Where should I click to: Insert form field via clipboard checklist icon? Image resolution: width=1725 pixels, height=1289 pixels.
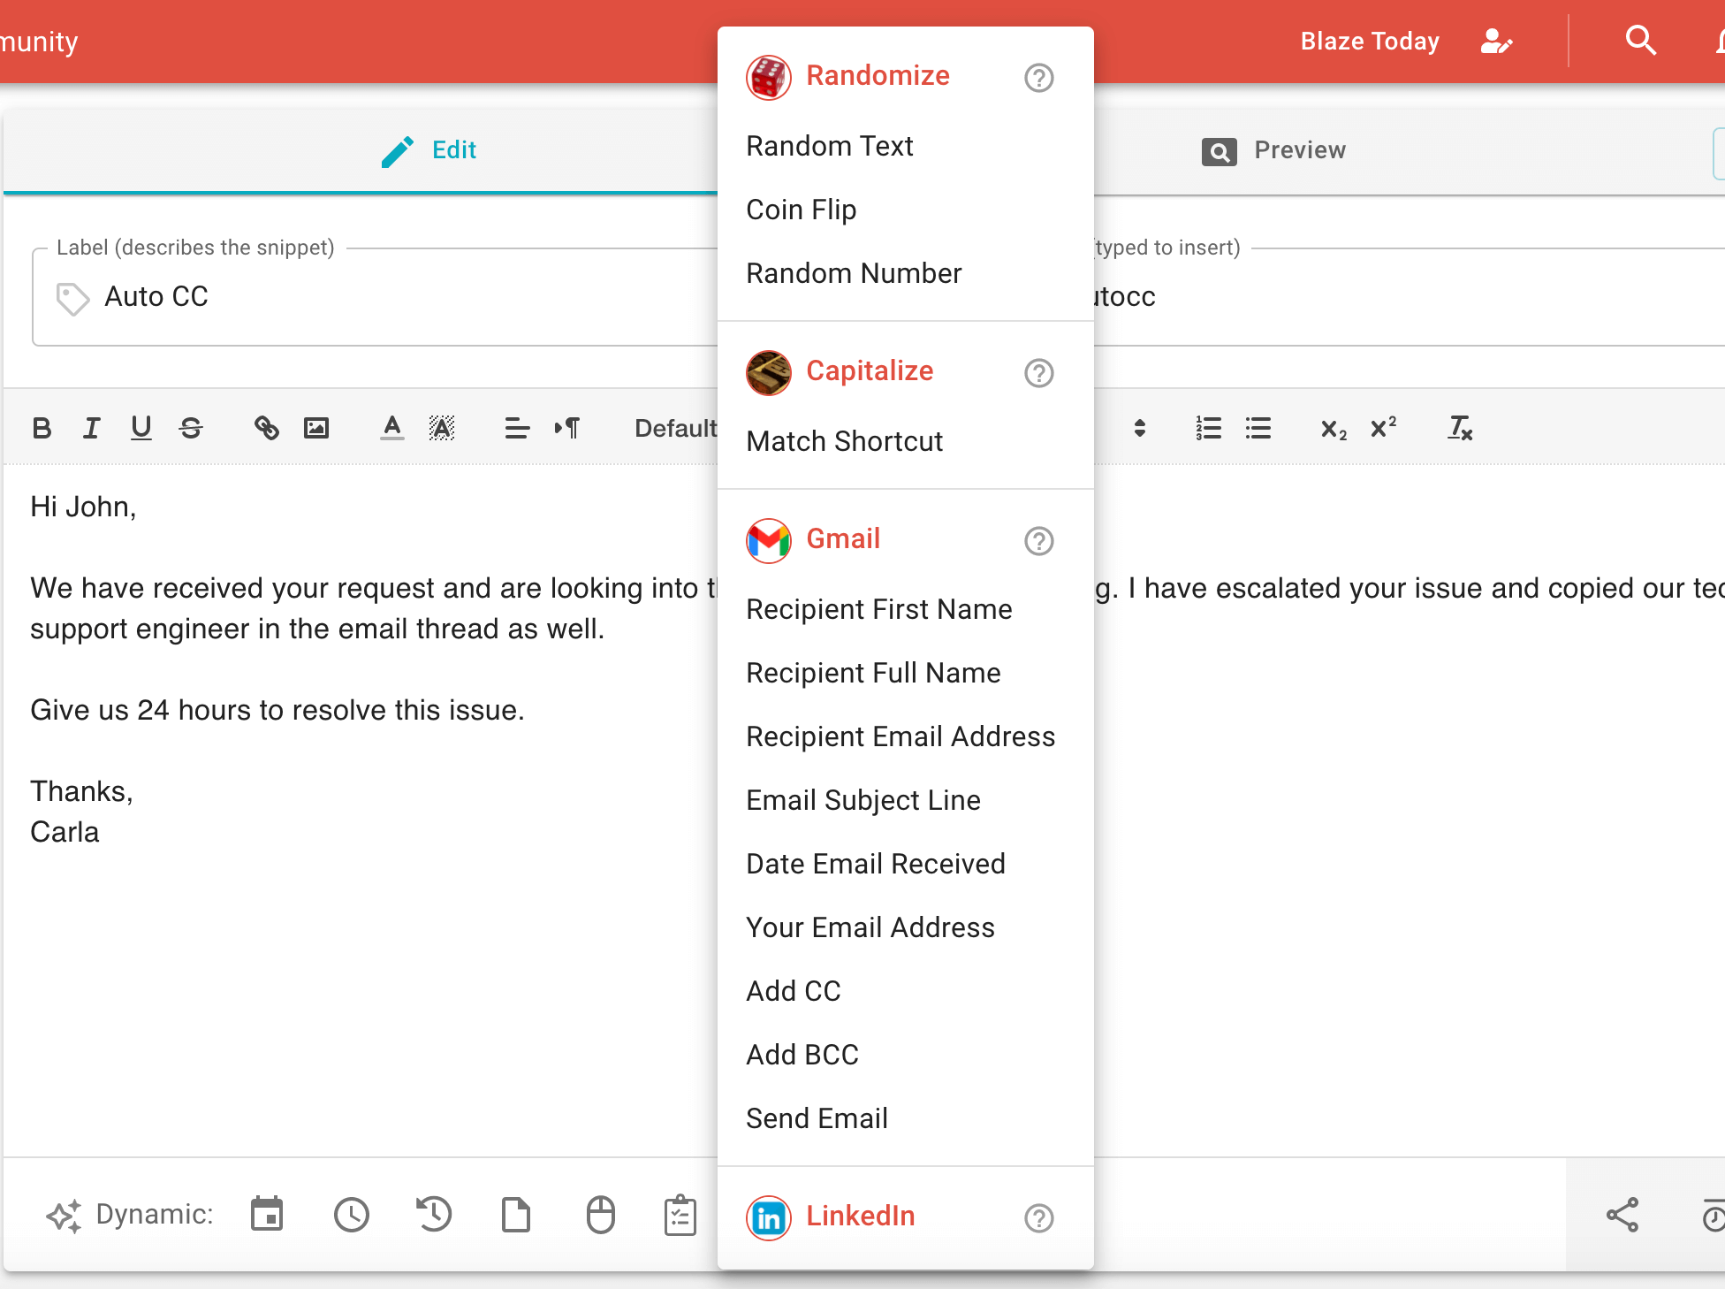pos(680,1215)
